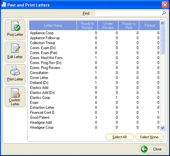Click the Under Review column header
The image size is (170, 156).
pyautogui.click(x=108, y=25)
